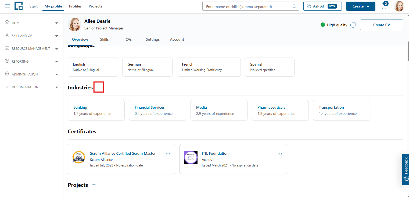Screen dimensions: 409x197
Task: Expand the HOME sidebar section
Action: (x=56, y=23)
